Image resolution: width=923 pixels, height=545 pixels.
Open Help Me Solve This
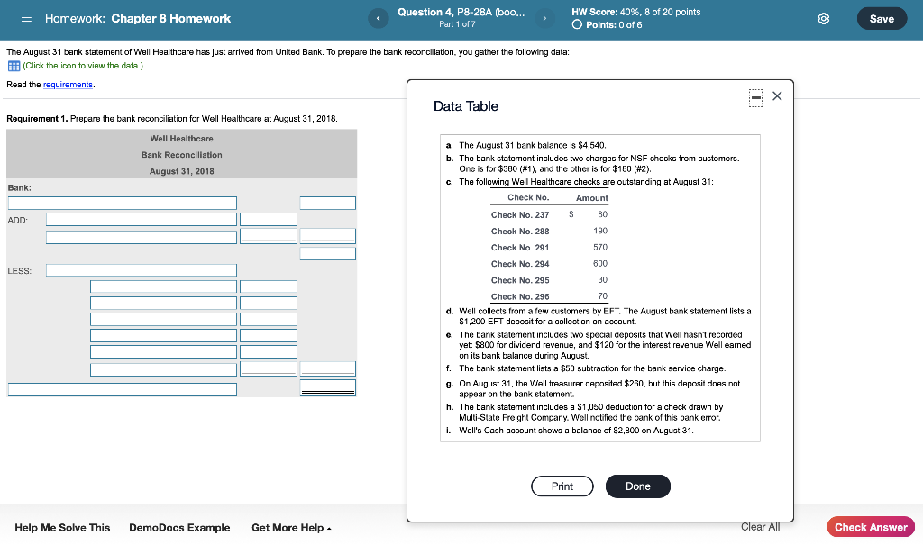[62, 527]
